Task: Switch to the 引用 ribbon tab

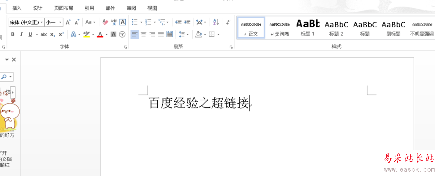Action: (89, 8)
